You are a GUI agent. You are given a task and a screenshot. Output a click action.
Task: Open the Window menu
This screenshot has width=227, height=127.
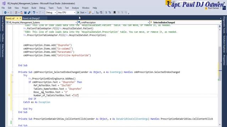[86, 8]
